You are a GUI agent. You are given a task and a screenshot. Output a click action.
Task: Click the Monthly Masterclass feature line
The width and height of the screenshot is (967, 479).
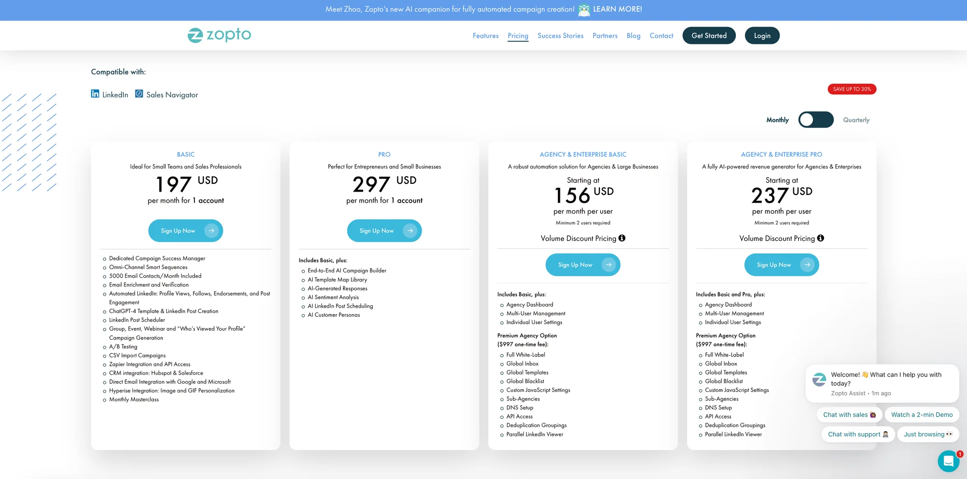[134, 400]
